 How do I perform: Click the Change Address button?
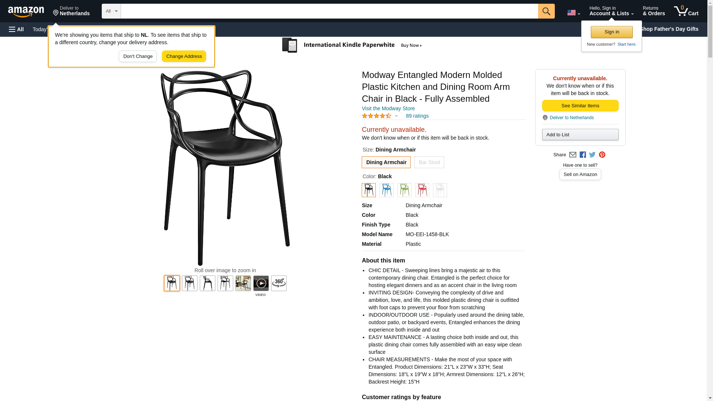(x=184, y=56)
